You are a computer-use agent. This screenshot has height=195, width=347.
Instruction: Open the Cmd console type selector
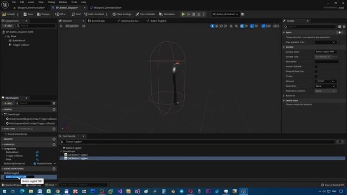pyautogui.click(x=51, y=185)
